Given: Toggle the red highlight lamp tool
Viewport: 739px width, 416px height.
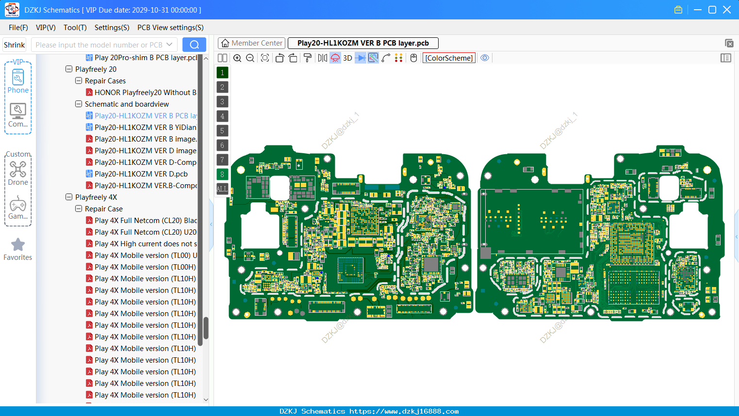Looking at the screenshot, I should click(335, 58).
